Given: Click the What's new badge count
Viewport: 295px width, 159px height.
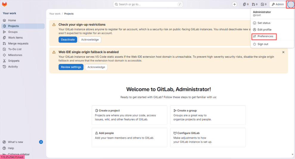Looking at the screenshot, I should coord(41,142).
